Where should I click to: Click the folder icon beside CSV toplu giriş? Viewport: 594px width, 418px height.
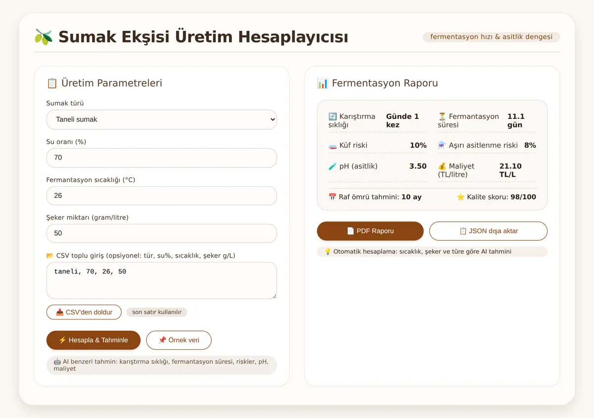(x=50, y=256)
